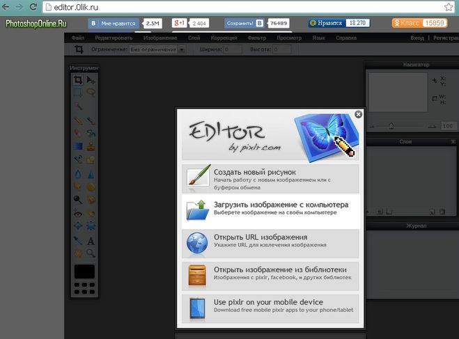Image resolution: width=459 pixels, height=339 pixels.
Task: Open the Ограничение constraint dropdown
Action: point(157,49)
